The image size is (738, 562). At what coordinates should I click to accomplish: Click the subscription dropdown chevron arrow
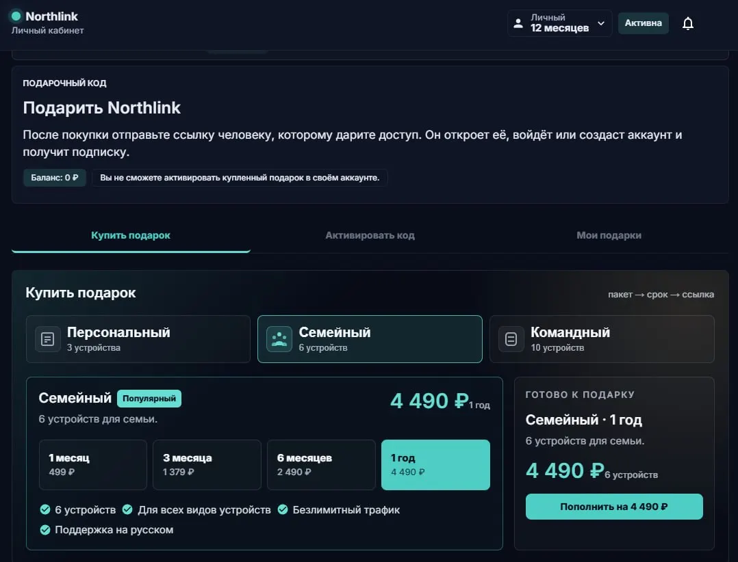click(601, 23)
